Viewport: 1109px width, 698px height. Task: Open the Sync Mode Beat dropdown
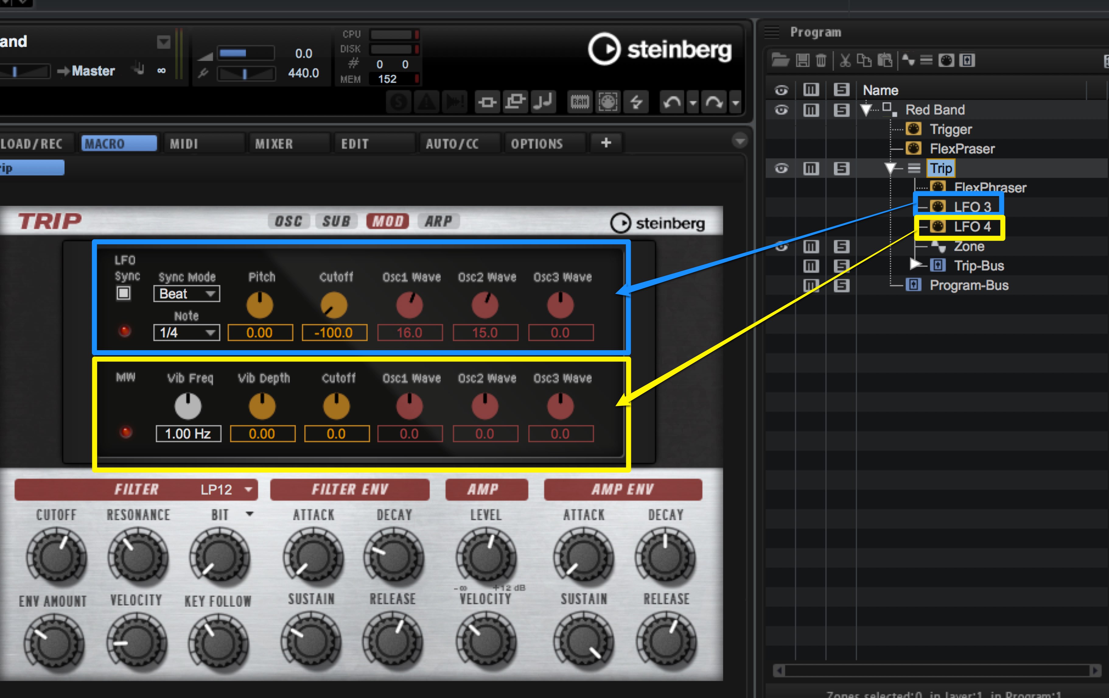[187, 294]
